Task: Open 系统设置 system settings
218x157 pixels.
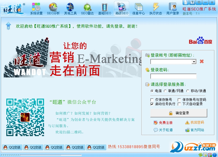Action: [36, 9]
